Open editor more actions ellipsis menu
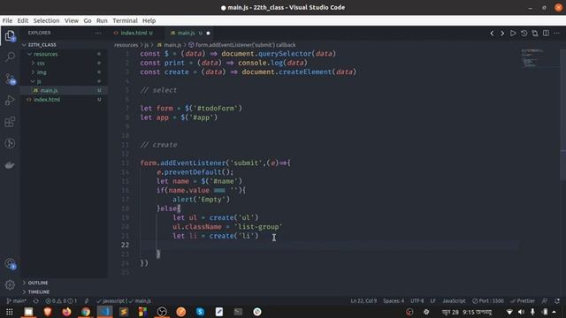 click(556, 34)
